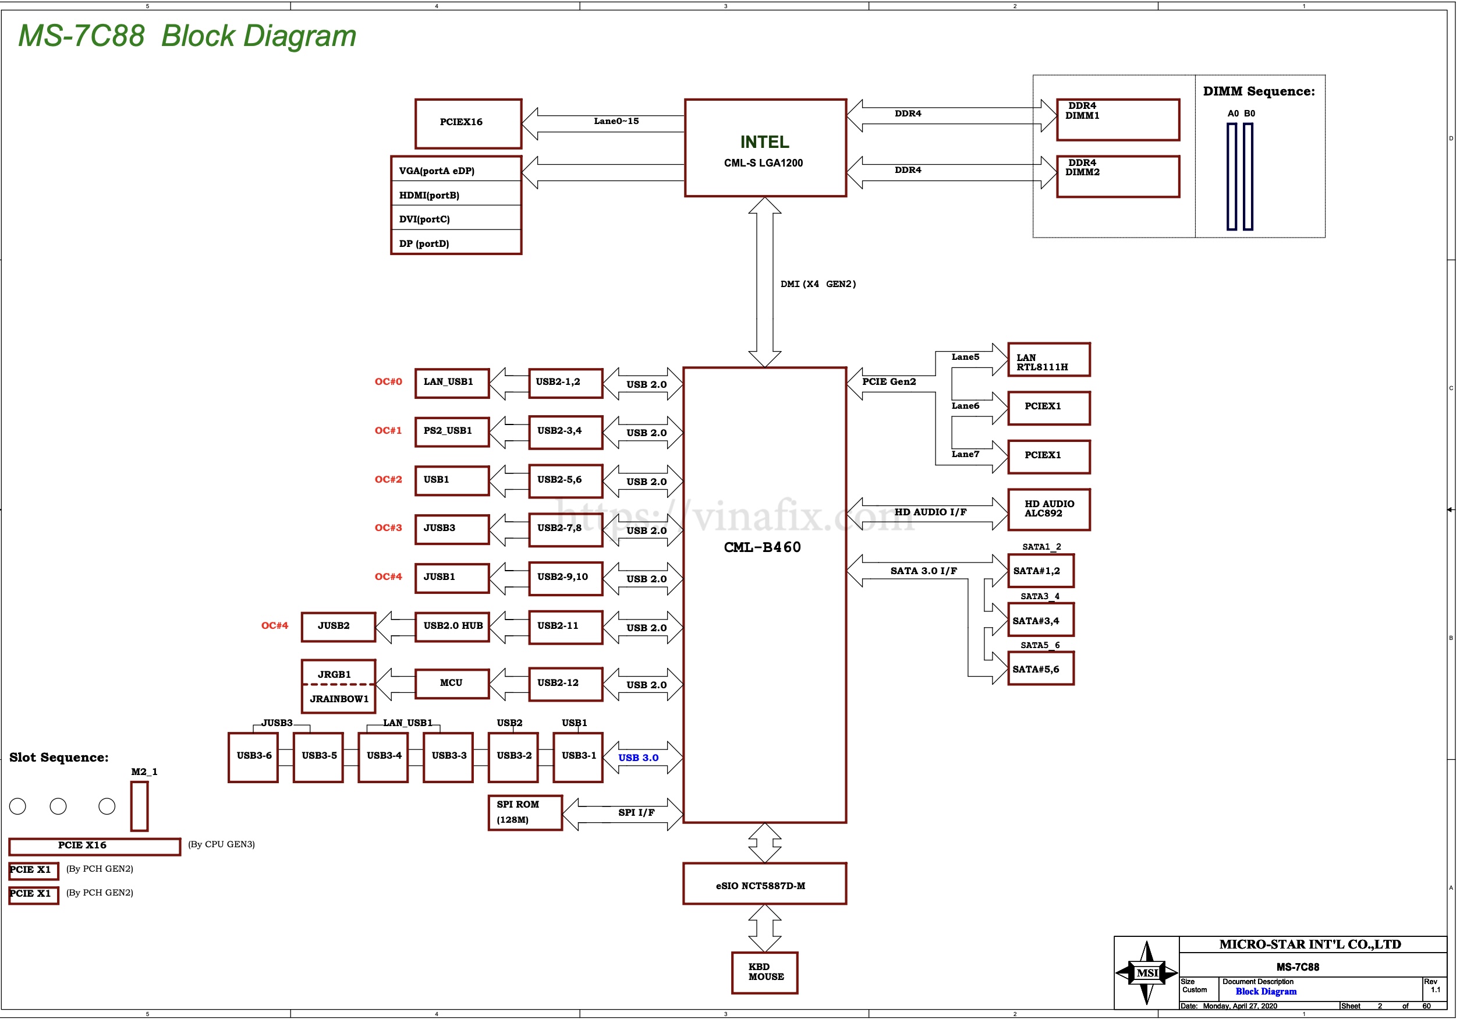
Task: Click the PCIEX16 slot box
Action: [x=468, y=123]
